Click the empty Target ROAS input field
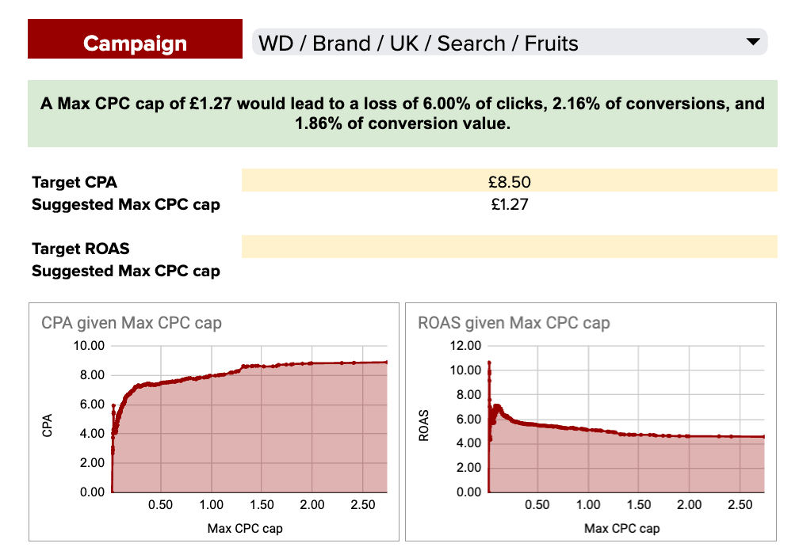This screenshot has height=547, width=799. click(507, 249)
